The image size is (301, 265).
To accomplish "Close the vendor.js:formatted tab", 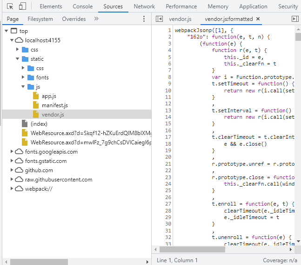I will (258, 19).
